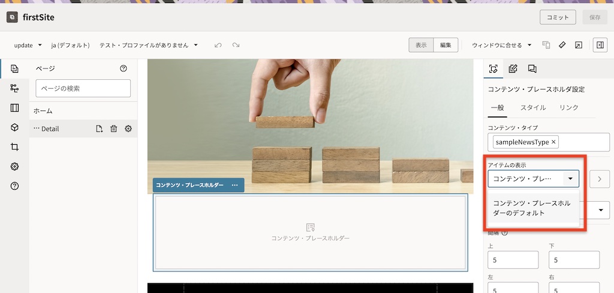Expand the Detail page row ellipsis
The image size is (614, 293).
coord(37,128)
